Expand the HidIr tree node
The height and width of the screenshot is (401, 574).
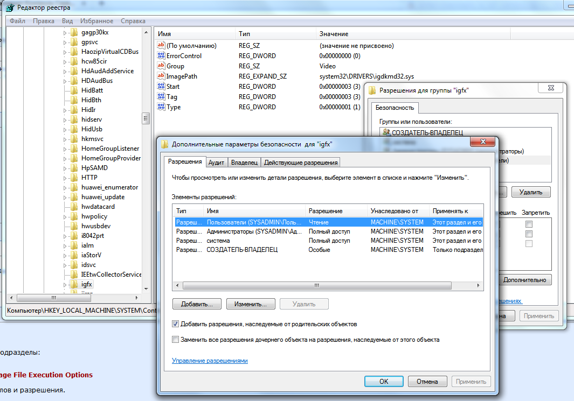[x=65, y=110]
